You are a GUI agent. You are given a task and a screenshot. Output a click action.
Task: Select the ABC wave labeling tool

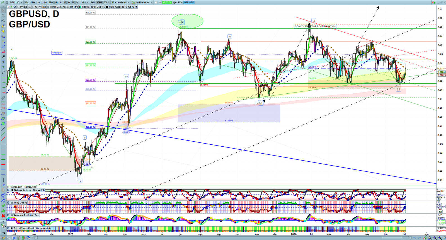point(3,200)
